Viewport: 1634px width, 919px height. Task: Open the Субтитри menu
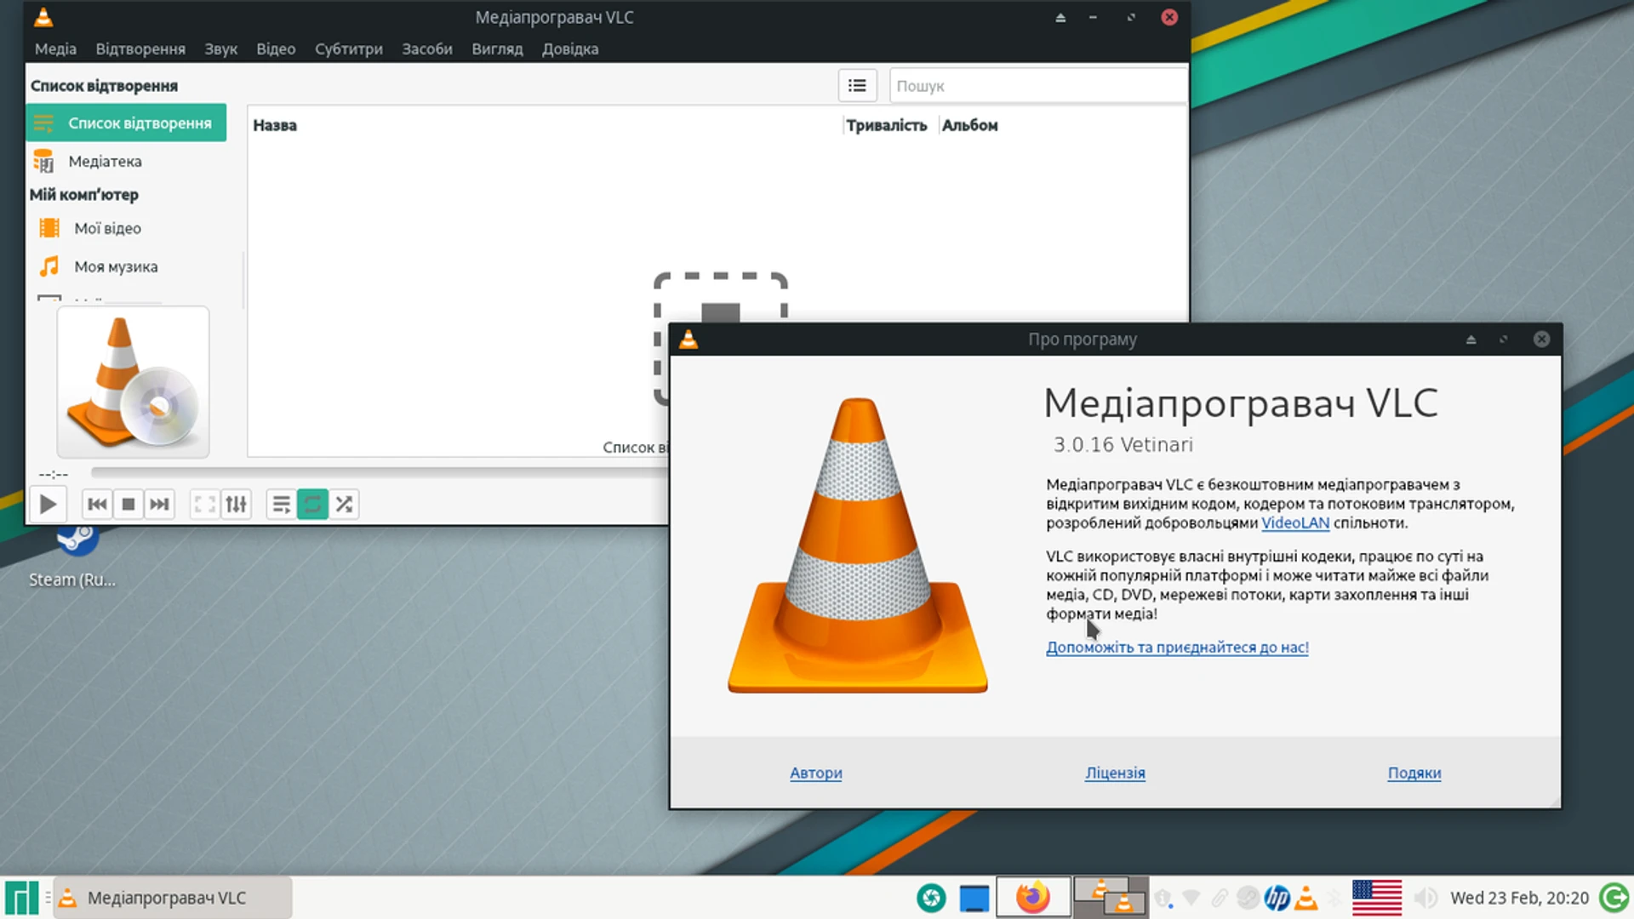point(349,49)
